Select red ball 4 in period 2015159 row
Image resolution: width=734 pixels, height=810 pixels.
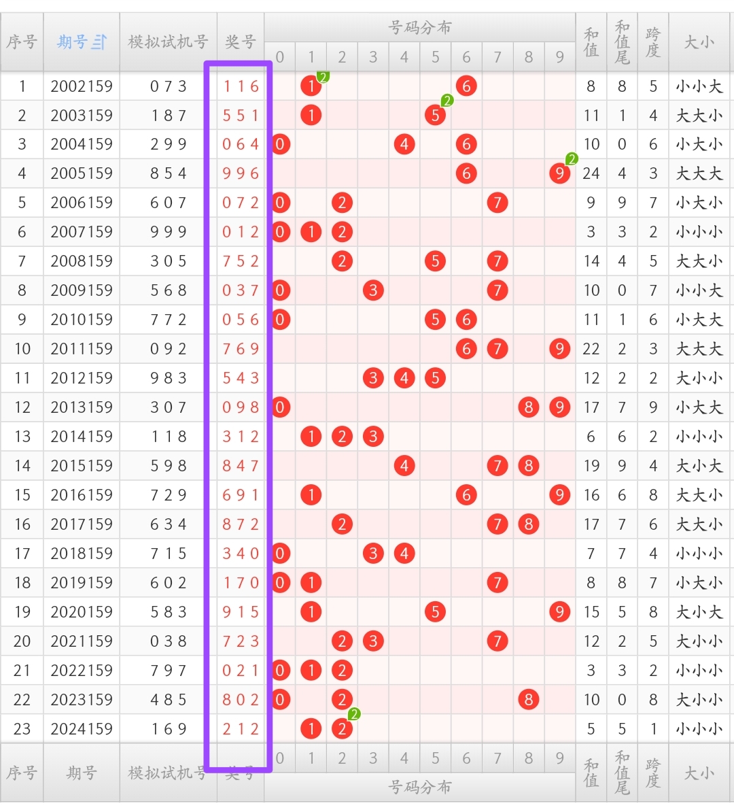pyautogui.click(x=404, y=465)
